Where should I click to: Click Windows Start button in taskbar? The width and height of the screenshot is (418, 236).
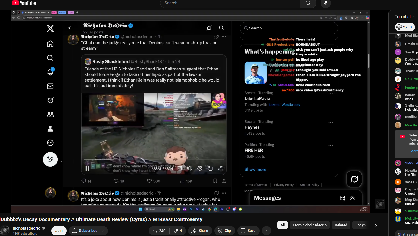point(141,209)
